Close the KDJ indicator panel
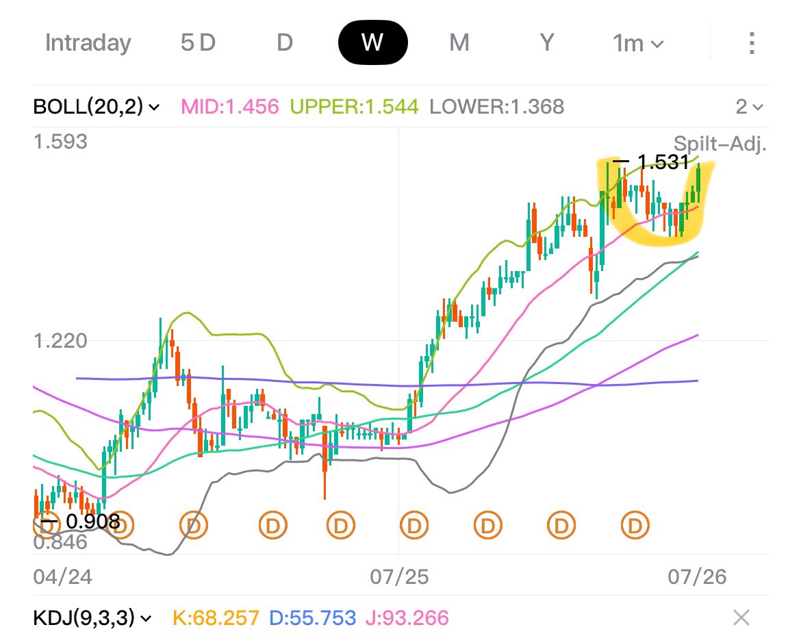The width and height of the screenshot is (801, 638). tap(741, 617)
